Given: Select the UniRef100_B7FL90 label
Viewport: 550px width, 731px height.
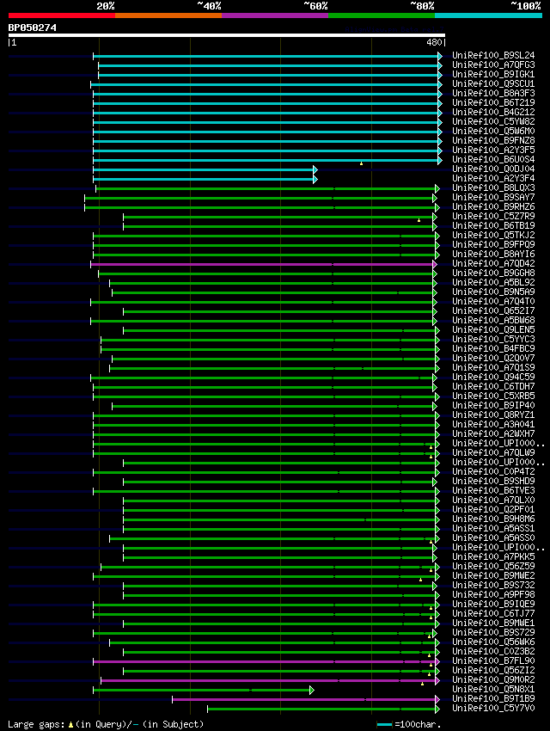Looking at the screenshot, I should [x=493, y=660].
